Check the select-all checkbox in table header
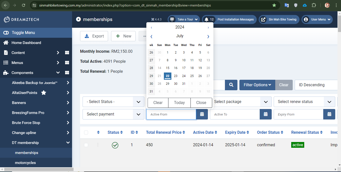The image size is (341, 172). [86, 132]
